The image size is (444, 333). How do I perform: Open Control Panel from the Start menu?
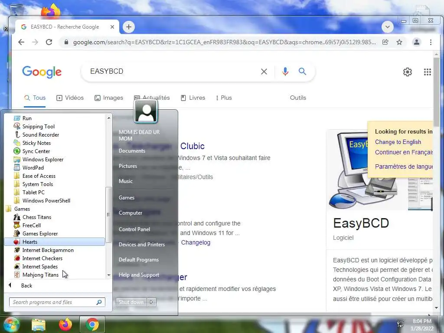[x=134, y=229]
